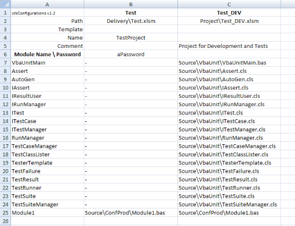Viewport: 295px width, 226px height.
Task: Click the 'ITestCase' module name
Action: [47, 121]
